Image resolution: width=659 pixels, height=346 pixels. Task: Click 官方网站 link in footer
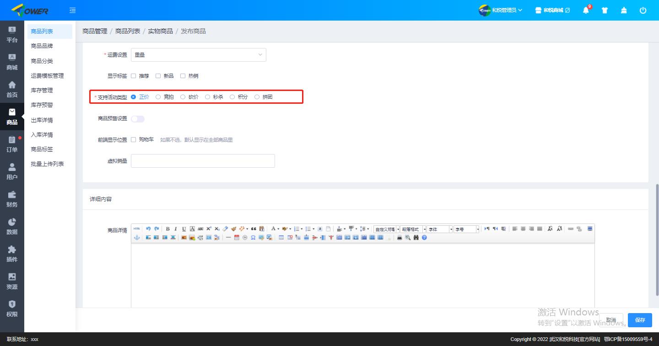click(589, 339)
